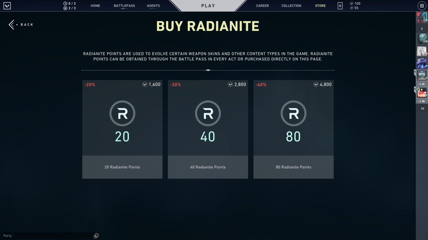
Task: Expand the +2 party members group
Action: [x=422, y=101]
